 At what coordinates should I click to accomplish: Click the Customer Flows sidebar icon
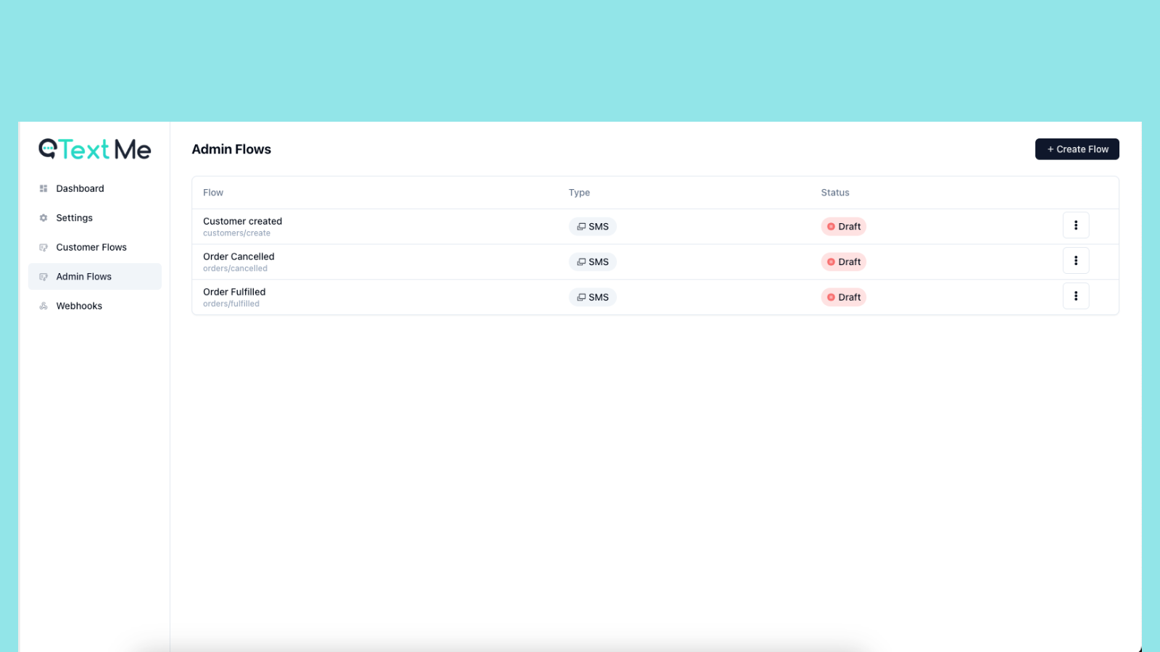coord(43,247)
